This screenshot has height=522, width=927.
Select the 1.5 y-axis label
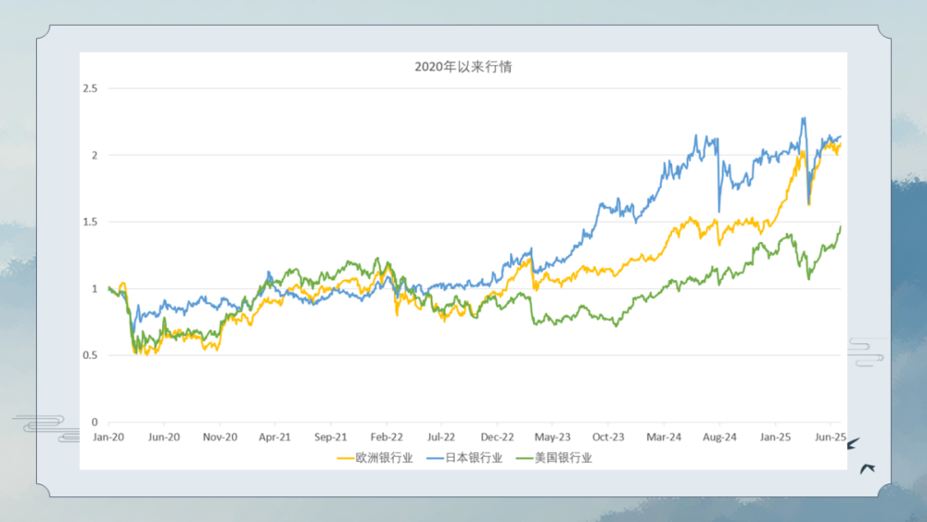tap(91, 223)
